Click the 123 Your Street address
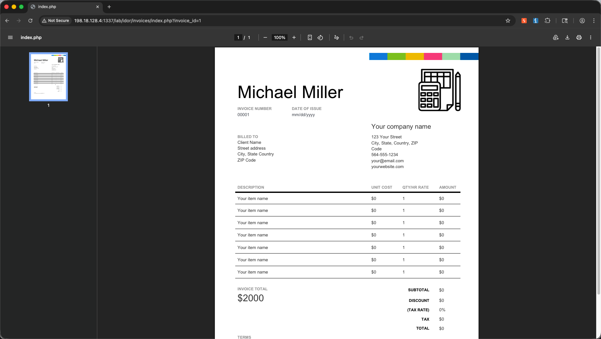601x339 pixels. [386, 137]
